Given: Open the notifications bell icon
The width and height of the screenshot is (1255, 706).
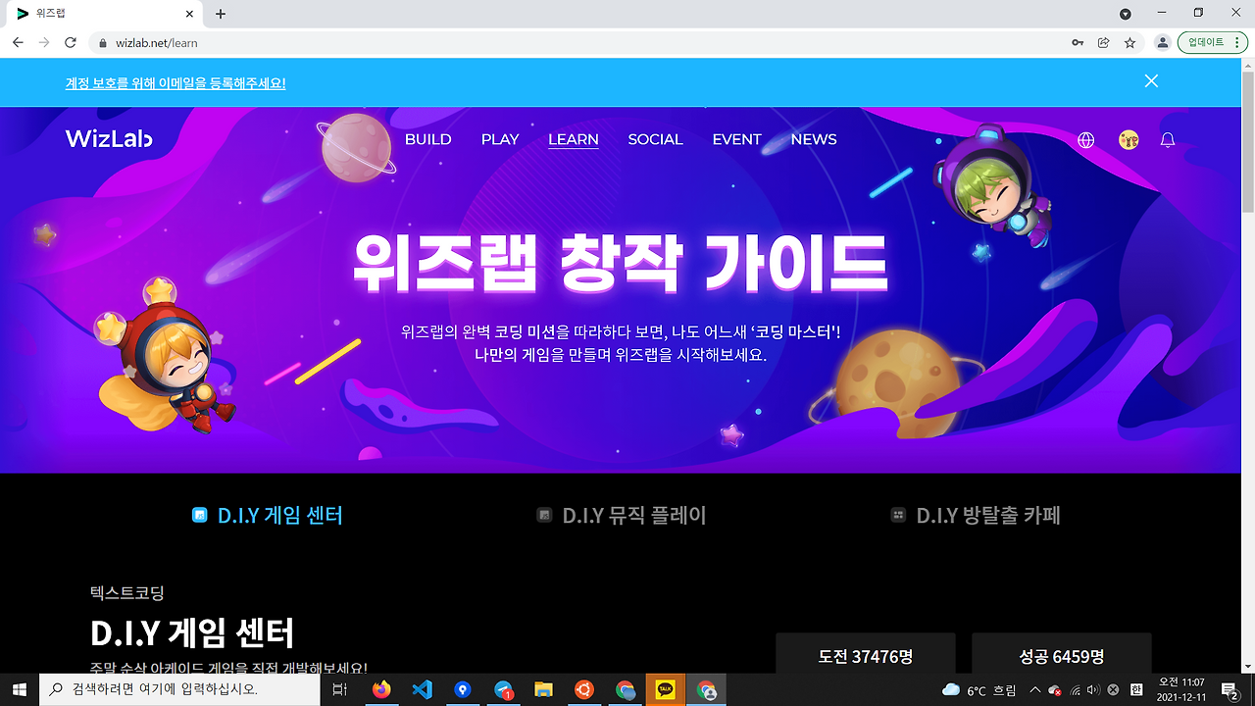Looking at the screenshot, I should point(1168,140).
